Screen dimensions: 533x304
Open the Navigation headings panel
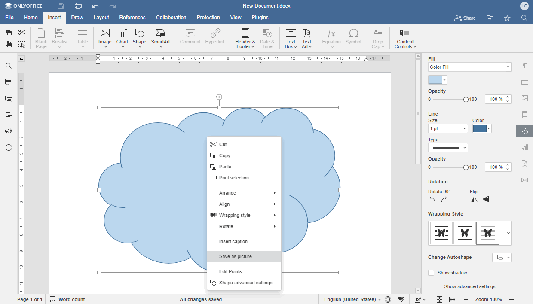8,115
